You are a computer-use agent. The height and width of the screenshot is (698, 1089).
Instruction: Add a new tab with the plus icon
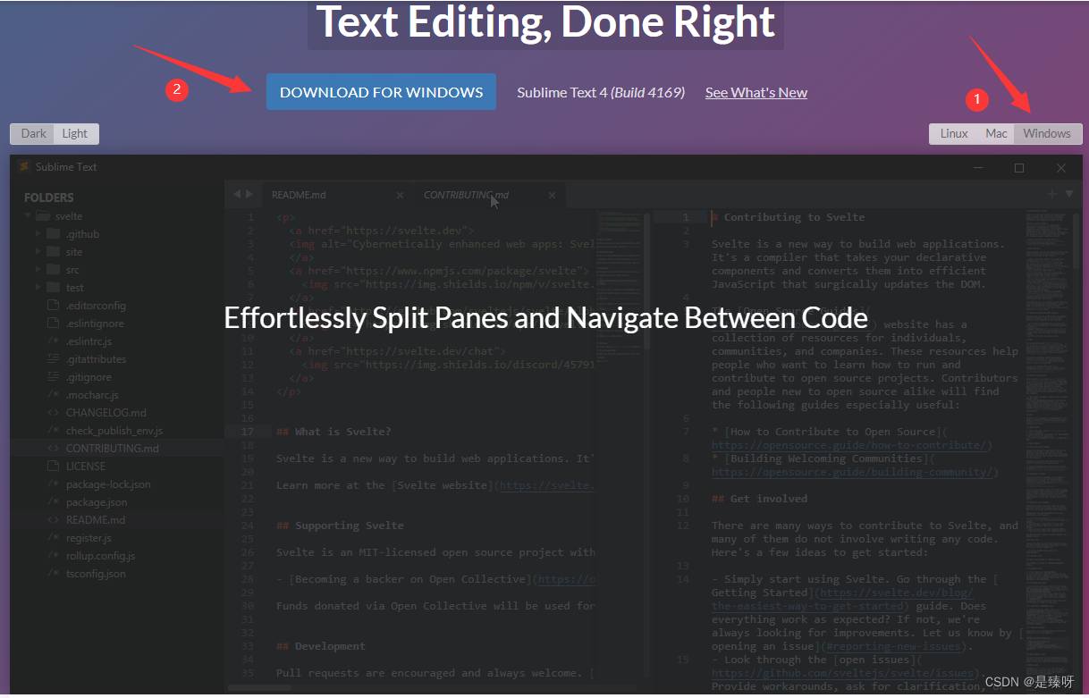click(x=1052, y=193)
